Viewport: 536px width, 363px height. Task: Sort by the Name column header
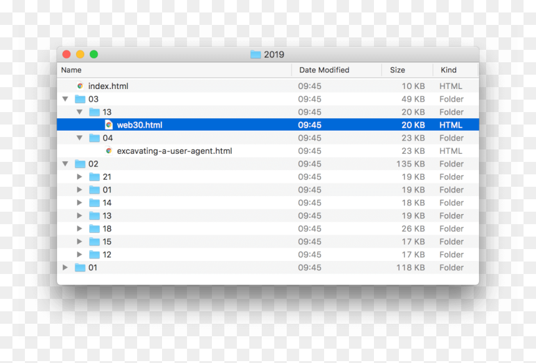(175, 70)
